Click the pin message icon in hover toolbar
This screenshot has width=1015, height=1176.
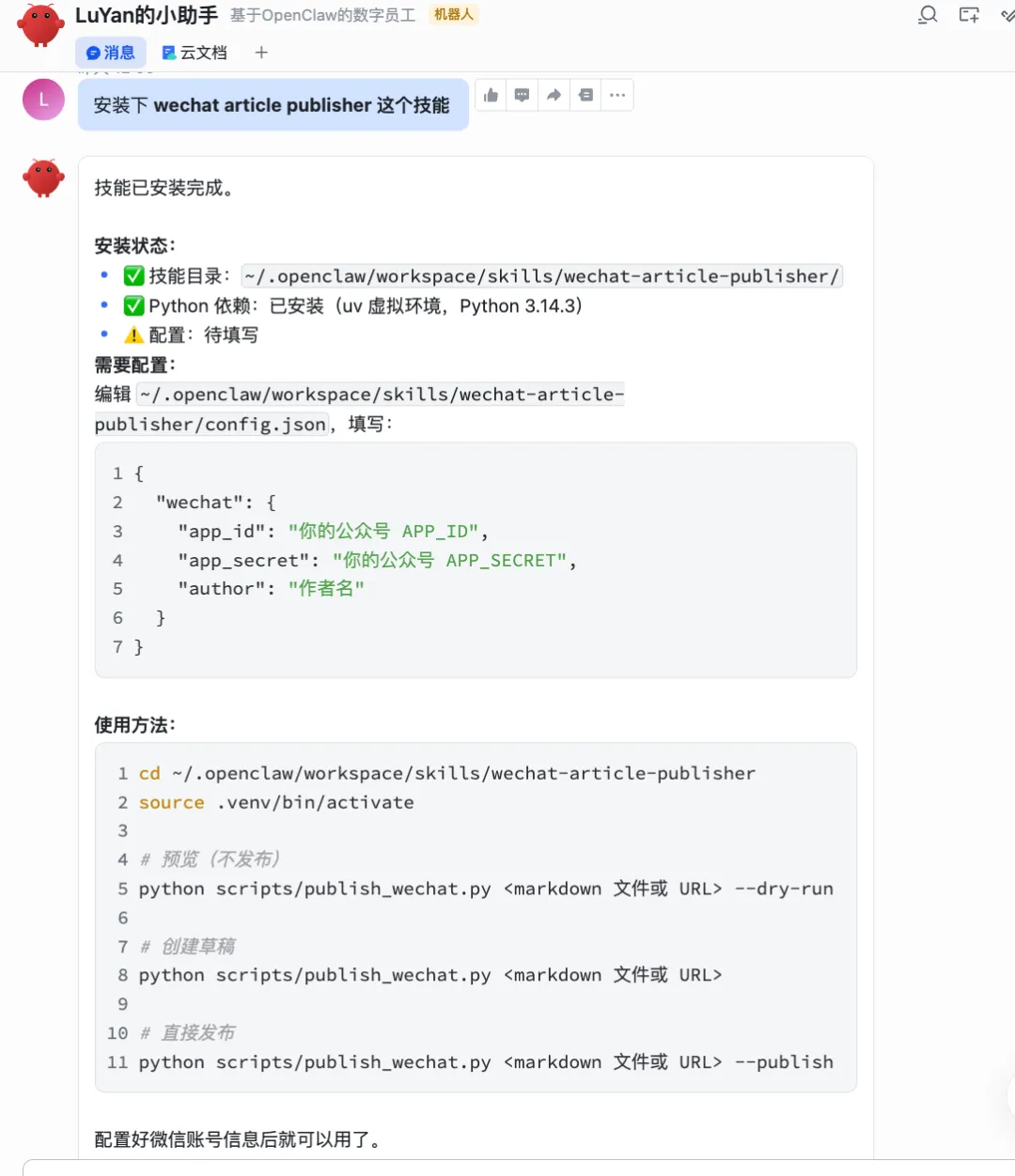click(x=586, y=95)
